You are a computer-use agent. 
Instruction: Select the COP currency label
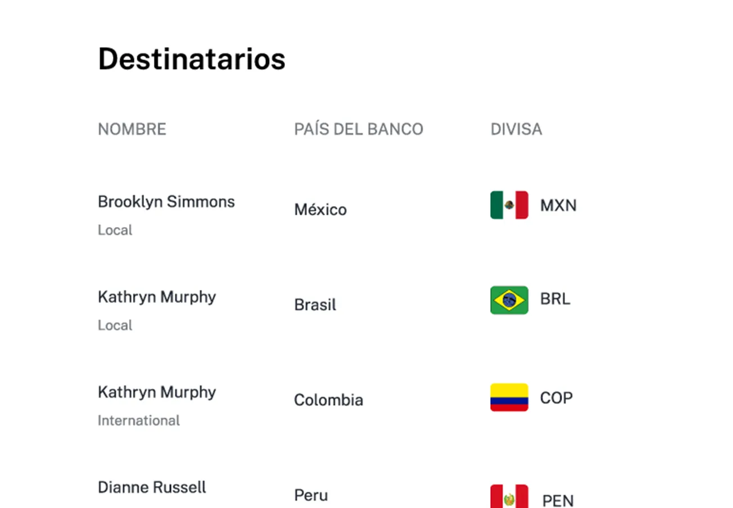(x=556, y=398)
